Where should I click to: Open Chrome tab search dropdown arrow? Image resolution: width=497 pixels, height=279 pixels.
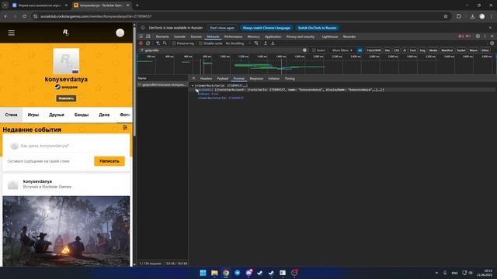(x=5, y=5)
